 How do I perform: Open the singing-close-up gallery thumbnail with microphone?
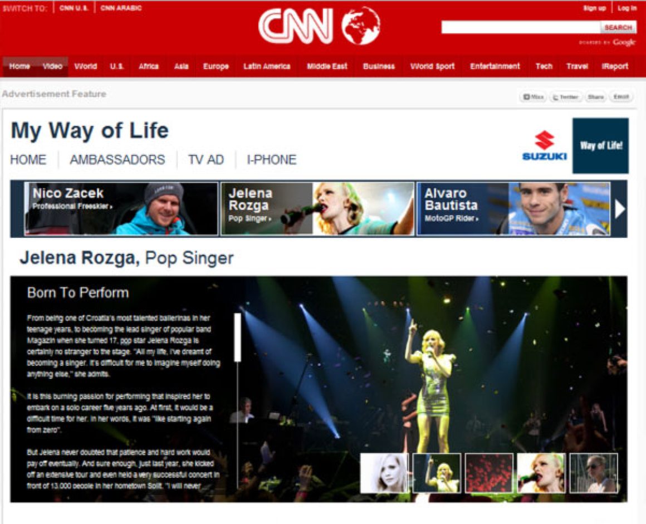(x=541, y=473)
